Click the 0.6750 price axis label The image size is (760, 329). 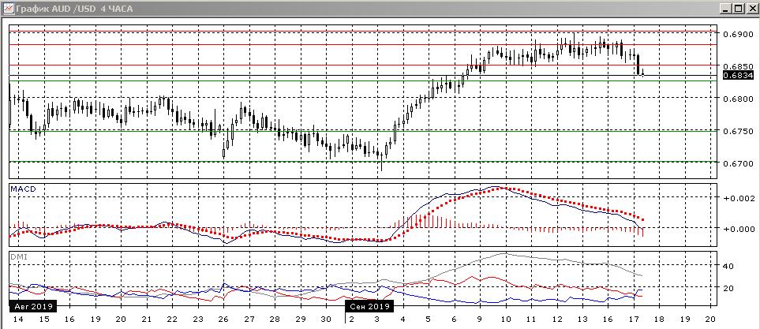(x=739, y=131)
